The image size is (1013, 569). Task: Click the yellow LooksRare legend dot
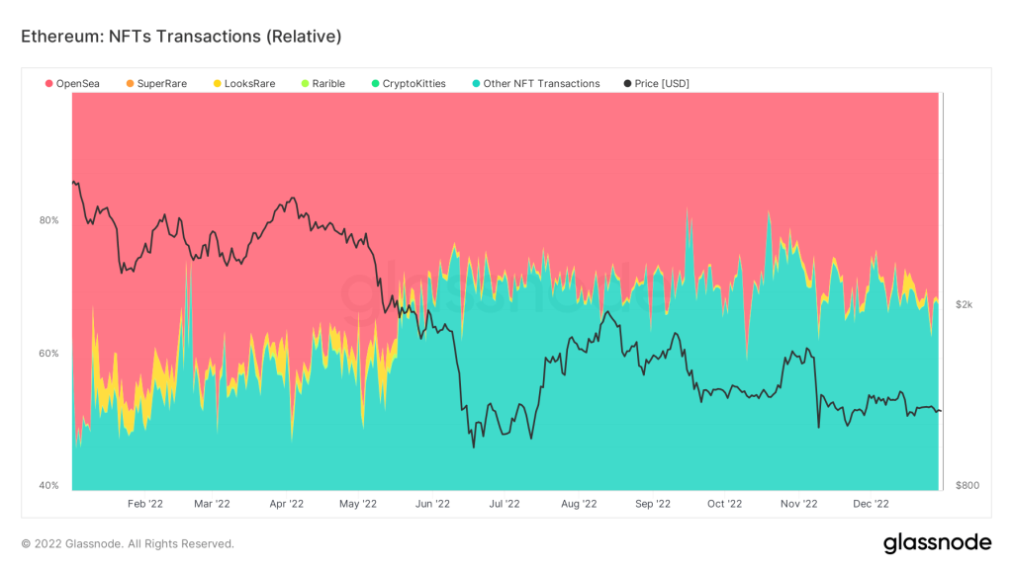[x=217, y=84]
